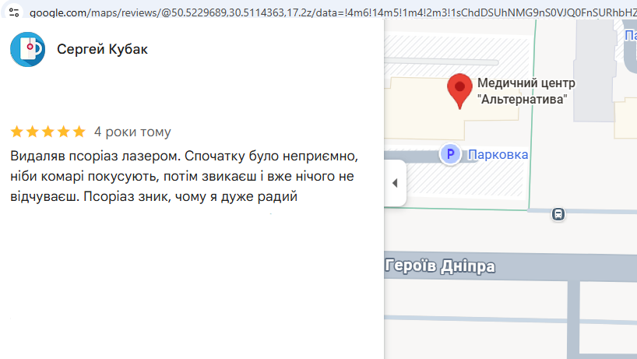This screenshot has width=637, height=359.
Task: Click the red location pin marker
Action: [x=459, y=91]
